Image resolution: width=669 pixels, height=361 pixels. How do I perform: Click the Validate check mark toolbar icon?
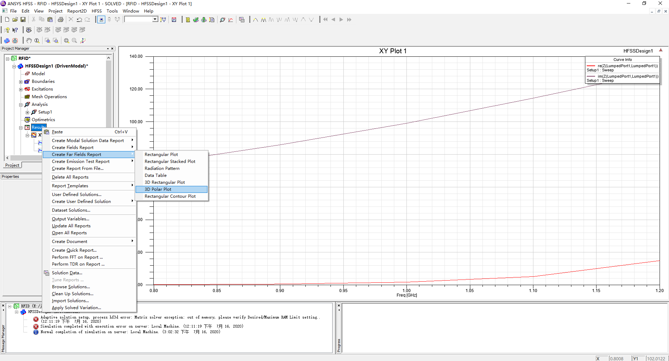pos(196,20)
